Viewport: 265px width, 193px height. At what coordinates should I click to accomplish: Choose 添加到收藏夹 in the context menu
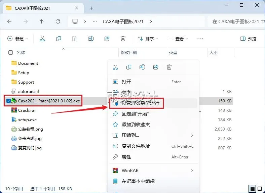[153, 125]
